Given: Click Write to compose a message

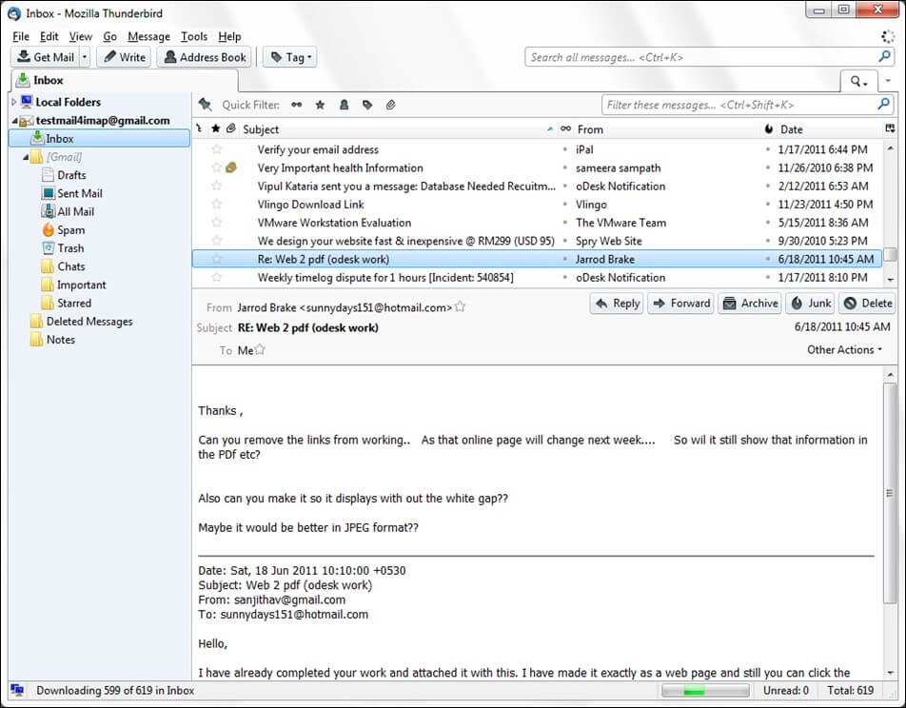Looking at the screenshot, I should [x=125, y=57].
